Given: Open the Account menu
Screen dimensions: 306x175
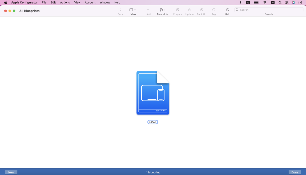Looking at the screenshot, I should [x=90, y=2].
